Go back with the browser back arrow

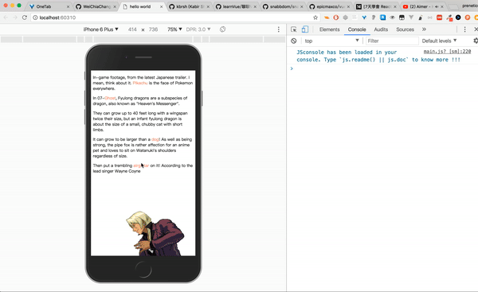pyautogui.click(x=6, y=18)
